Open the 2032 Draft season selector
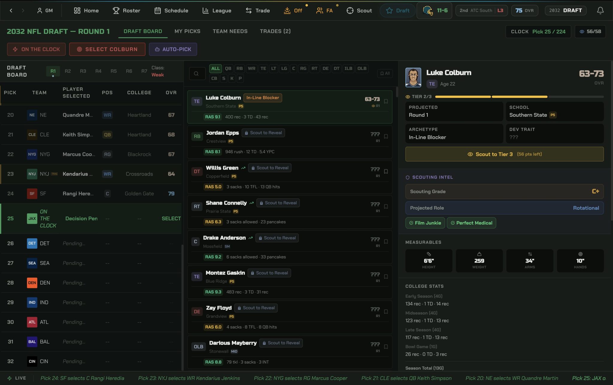 click(x=565, y=10)
